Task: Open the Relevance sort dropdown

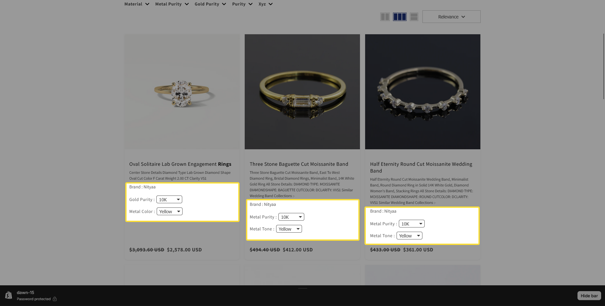Action: click(451, 17)
